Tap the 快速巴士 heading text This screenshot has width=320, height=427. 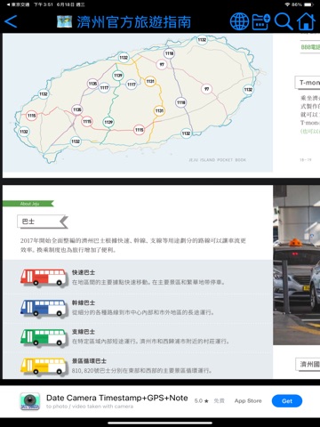click(84, 272)
